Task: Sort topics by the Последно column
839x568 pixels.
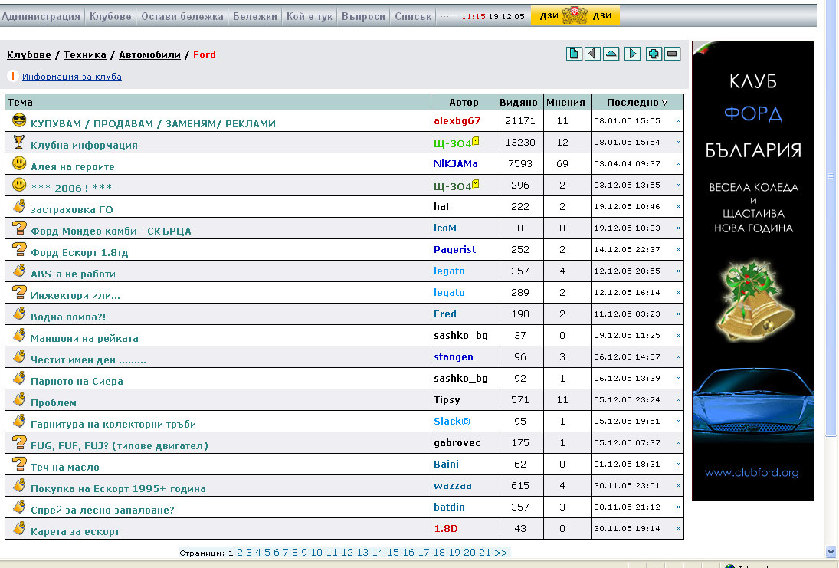Action: (x=637, y=102)
